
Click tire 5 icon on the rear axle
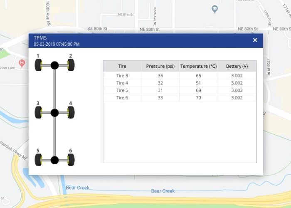point(38,160)
